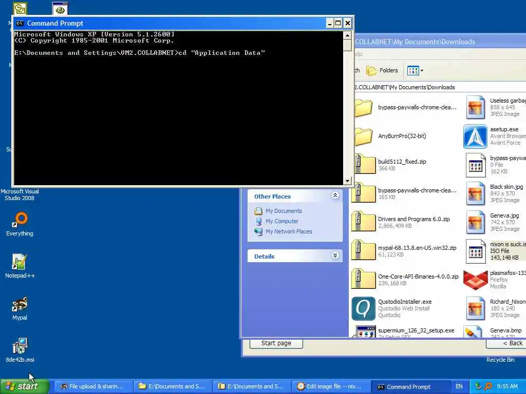Open the Mypal browser desktop icon
The width and height of the screenshot is (526, 394).
20,304
